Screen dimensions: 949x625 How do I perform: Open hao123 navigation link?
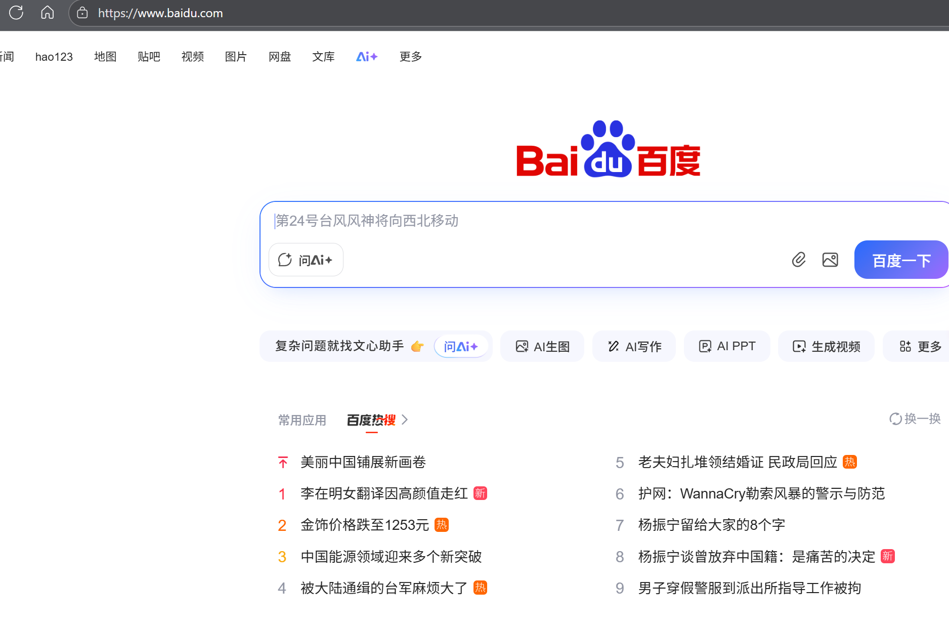(x=54, y=57)
